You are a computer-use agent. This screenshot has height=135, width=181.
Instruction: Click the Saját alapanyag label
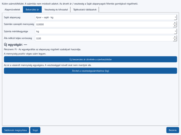[12, 17]
